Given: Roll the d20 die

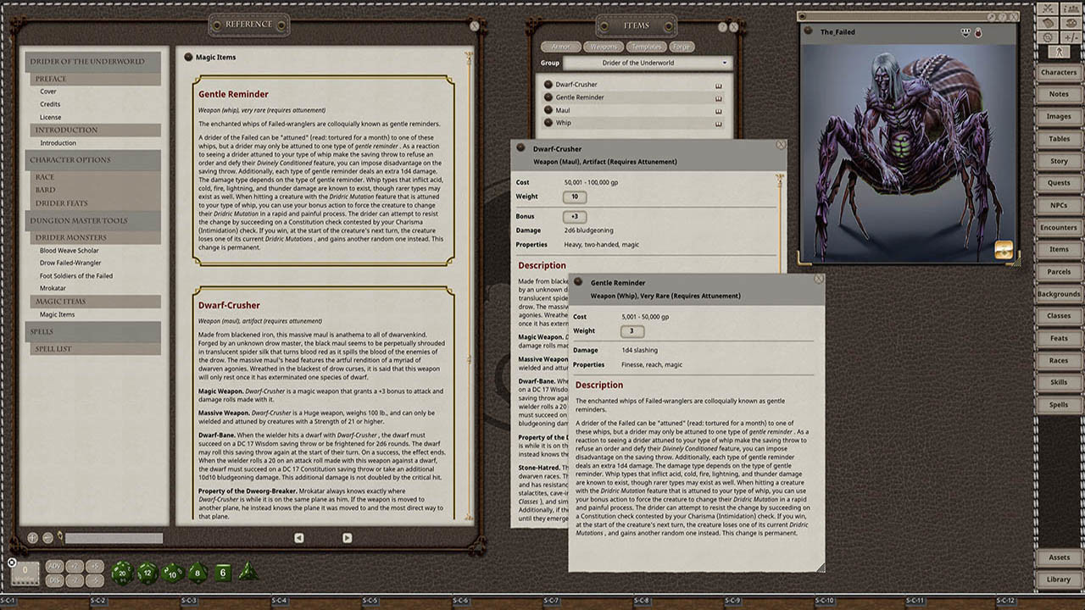Looking at the screenshot, I should click(122, 573).
